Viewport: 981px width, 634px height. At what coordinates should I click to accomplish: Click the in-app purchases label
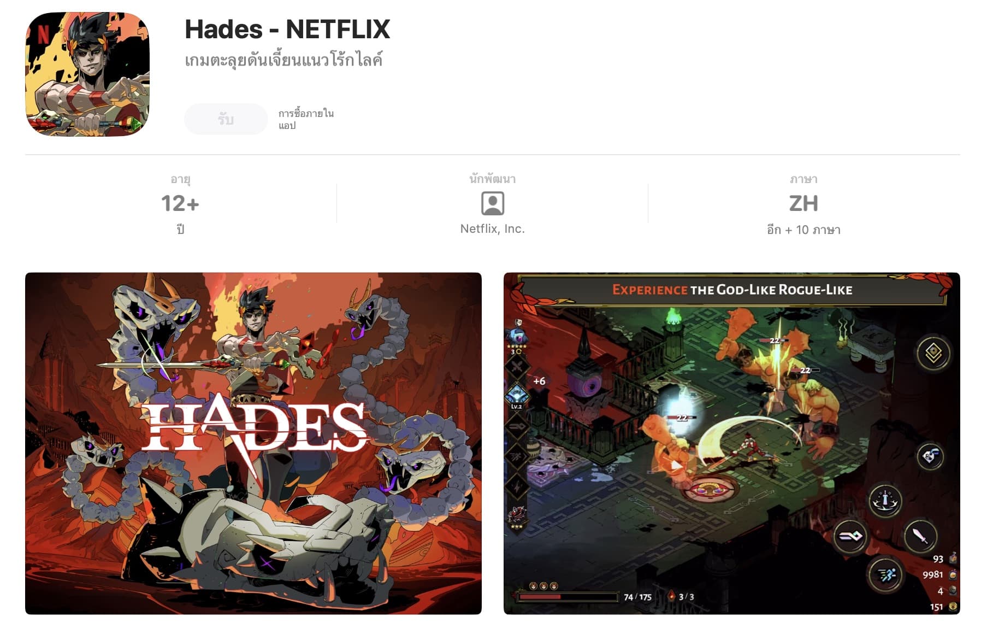click(x=306, y=119)
